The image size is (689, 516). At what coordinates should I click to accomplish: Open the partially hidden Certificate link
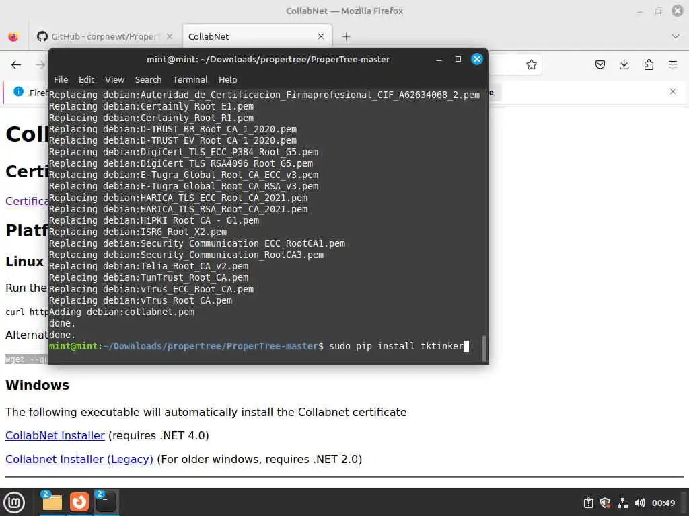[x=26, y=201]
